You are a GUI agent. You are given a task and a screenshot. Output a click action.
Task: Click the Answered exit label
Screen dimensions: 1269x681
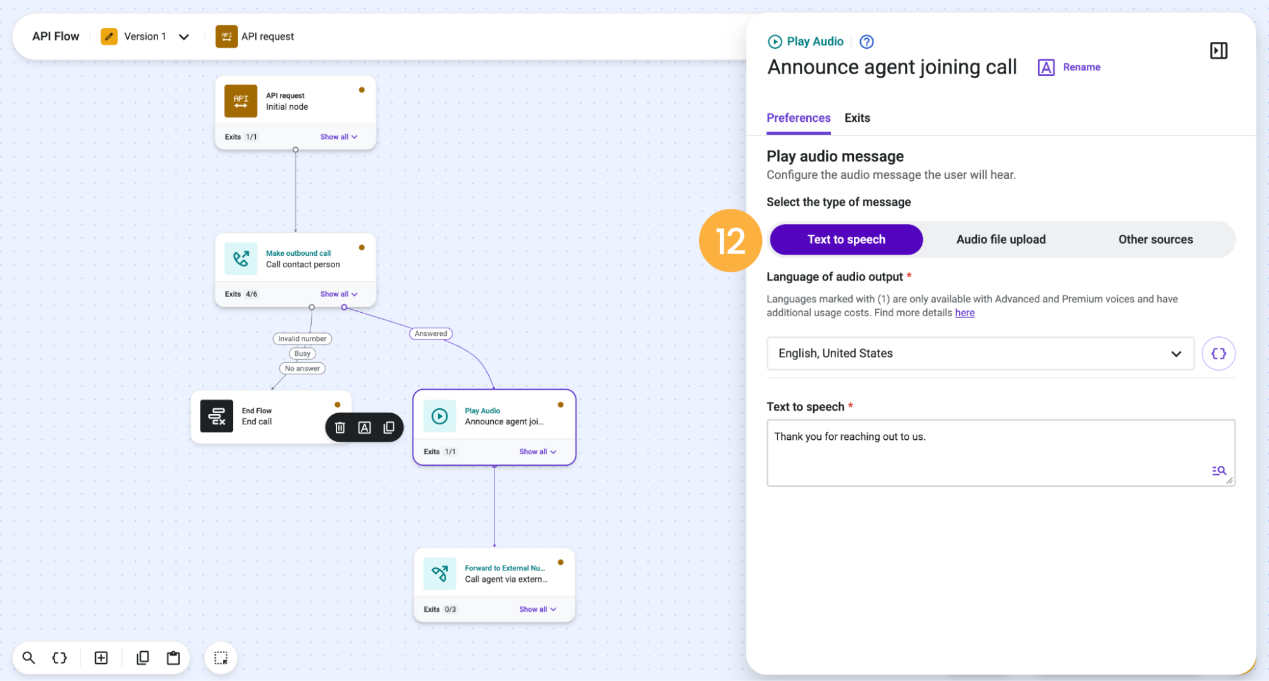click(431, 333)
